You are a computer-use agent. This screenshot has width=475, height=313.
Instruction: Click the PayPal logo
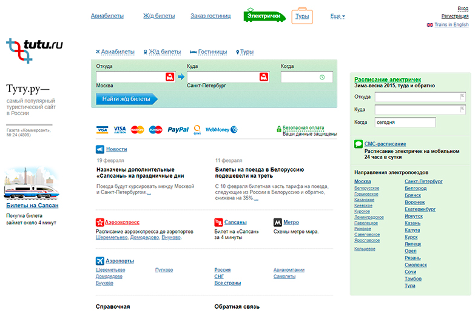coord(178,130)
